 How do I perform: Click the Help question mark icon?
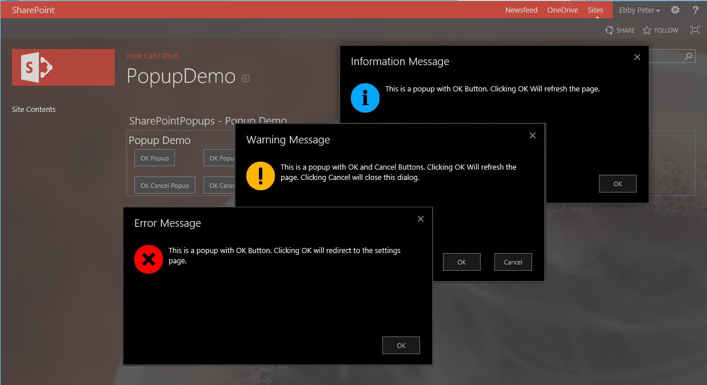coord(695,10)
